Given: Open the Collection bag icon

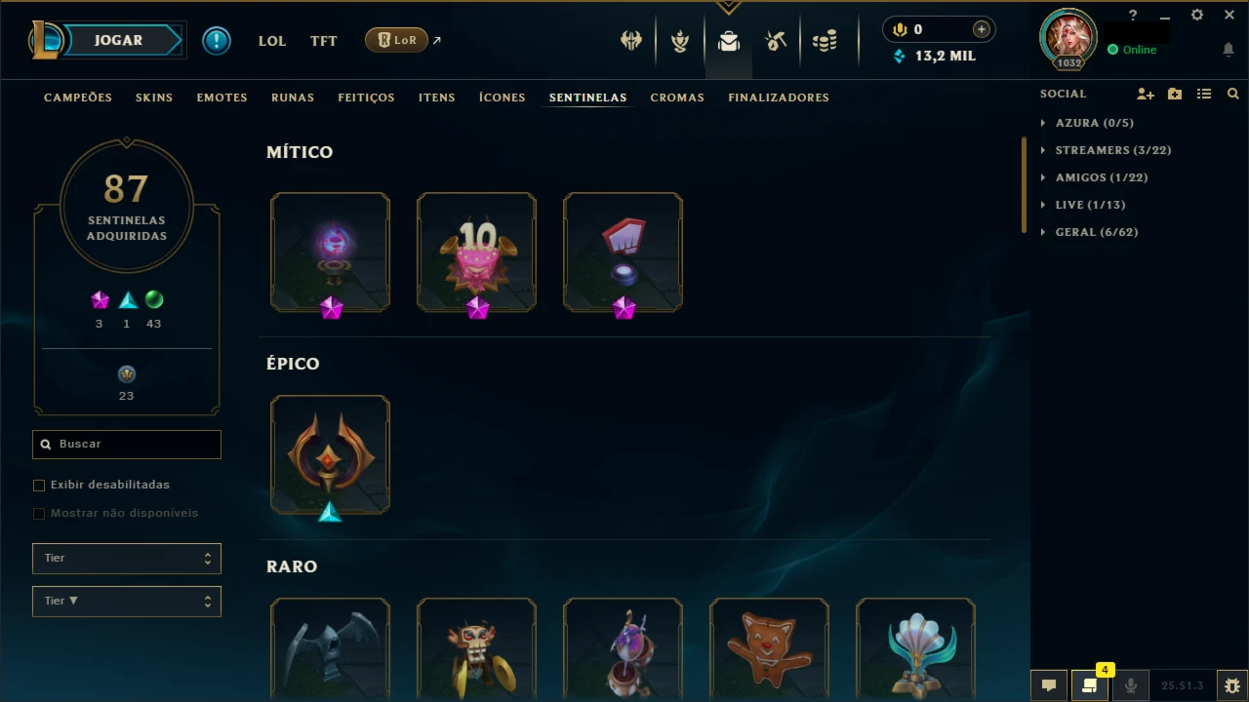Looking at the screenshot, I should coord(728,41).
